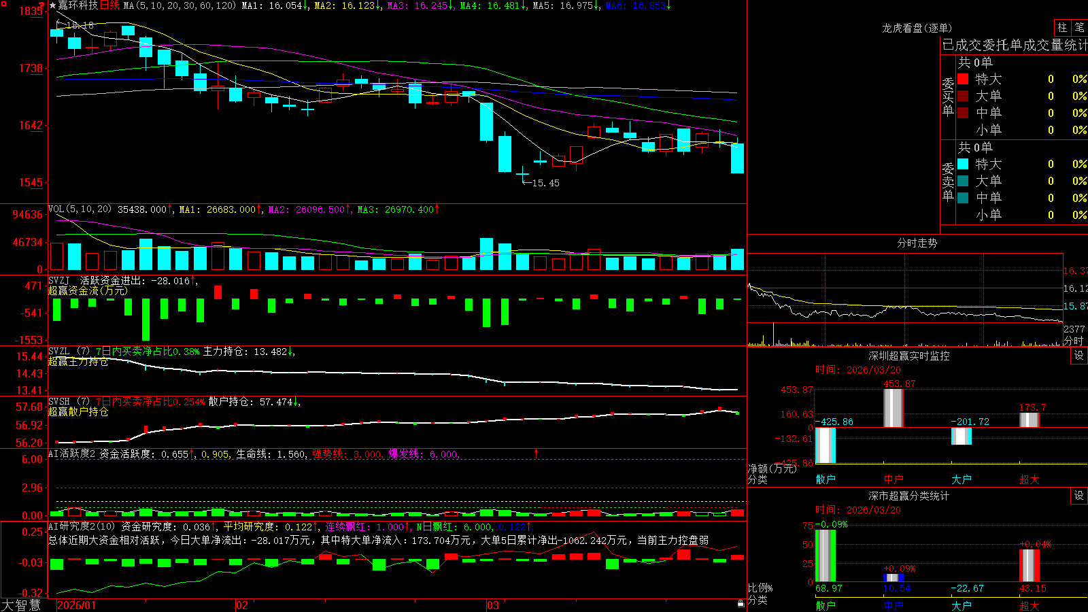
Task: Click the 大智慧 logo in the corner
Action: pyautogui.click(x=21, y=605)
